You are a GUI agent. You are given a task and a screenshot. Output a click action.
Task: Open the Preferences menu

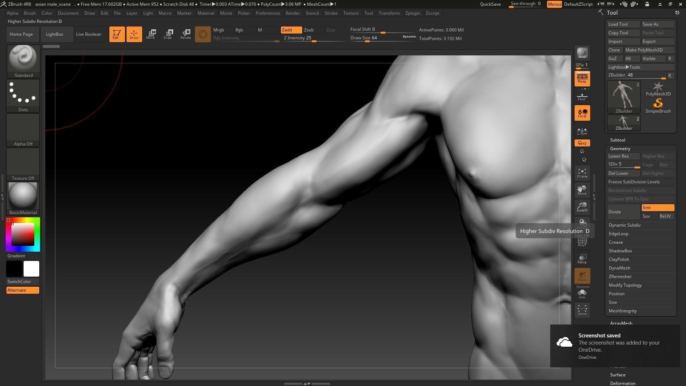(x=268, y=13)
